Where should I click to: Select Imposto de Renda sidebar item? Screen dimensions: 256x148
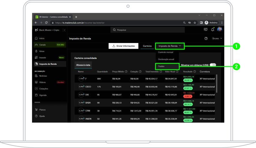click(50, 64)
